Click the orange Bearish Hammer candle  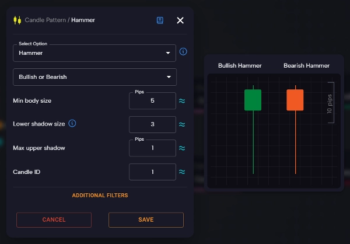click(x=295, y=100)
